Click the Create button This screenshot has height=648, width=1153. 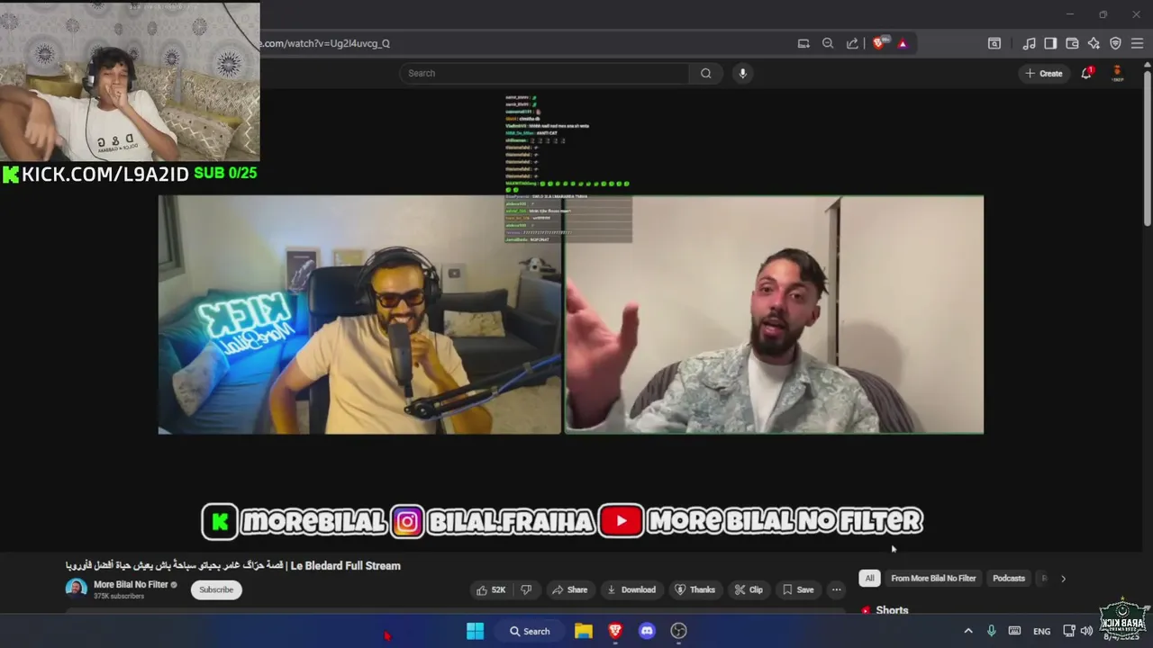(1044, 73)
